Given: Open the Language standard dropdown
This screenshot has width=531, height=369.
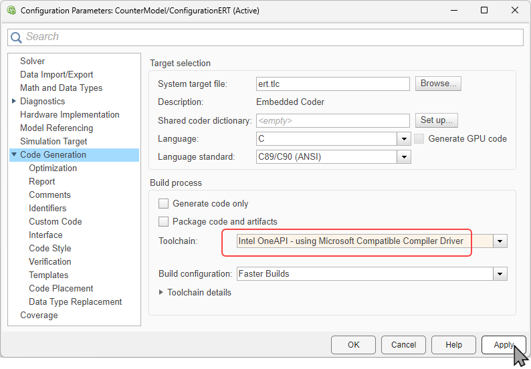Looking at the screenshot, I should click(404, 157).
